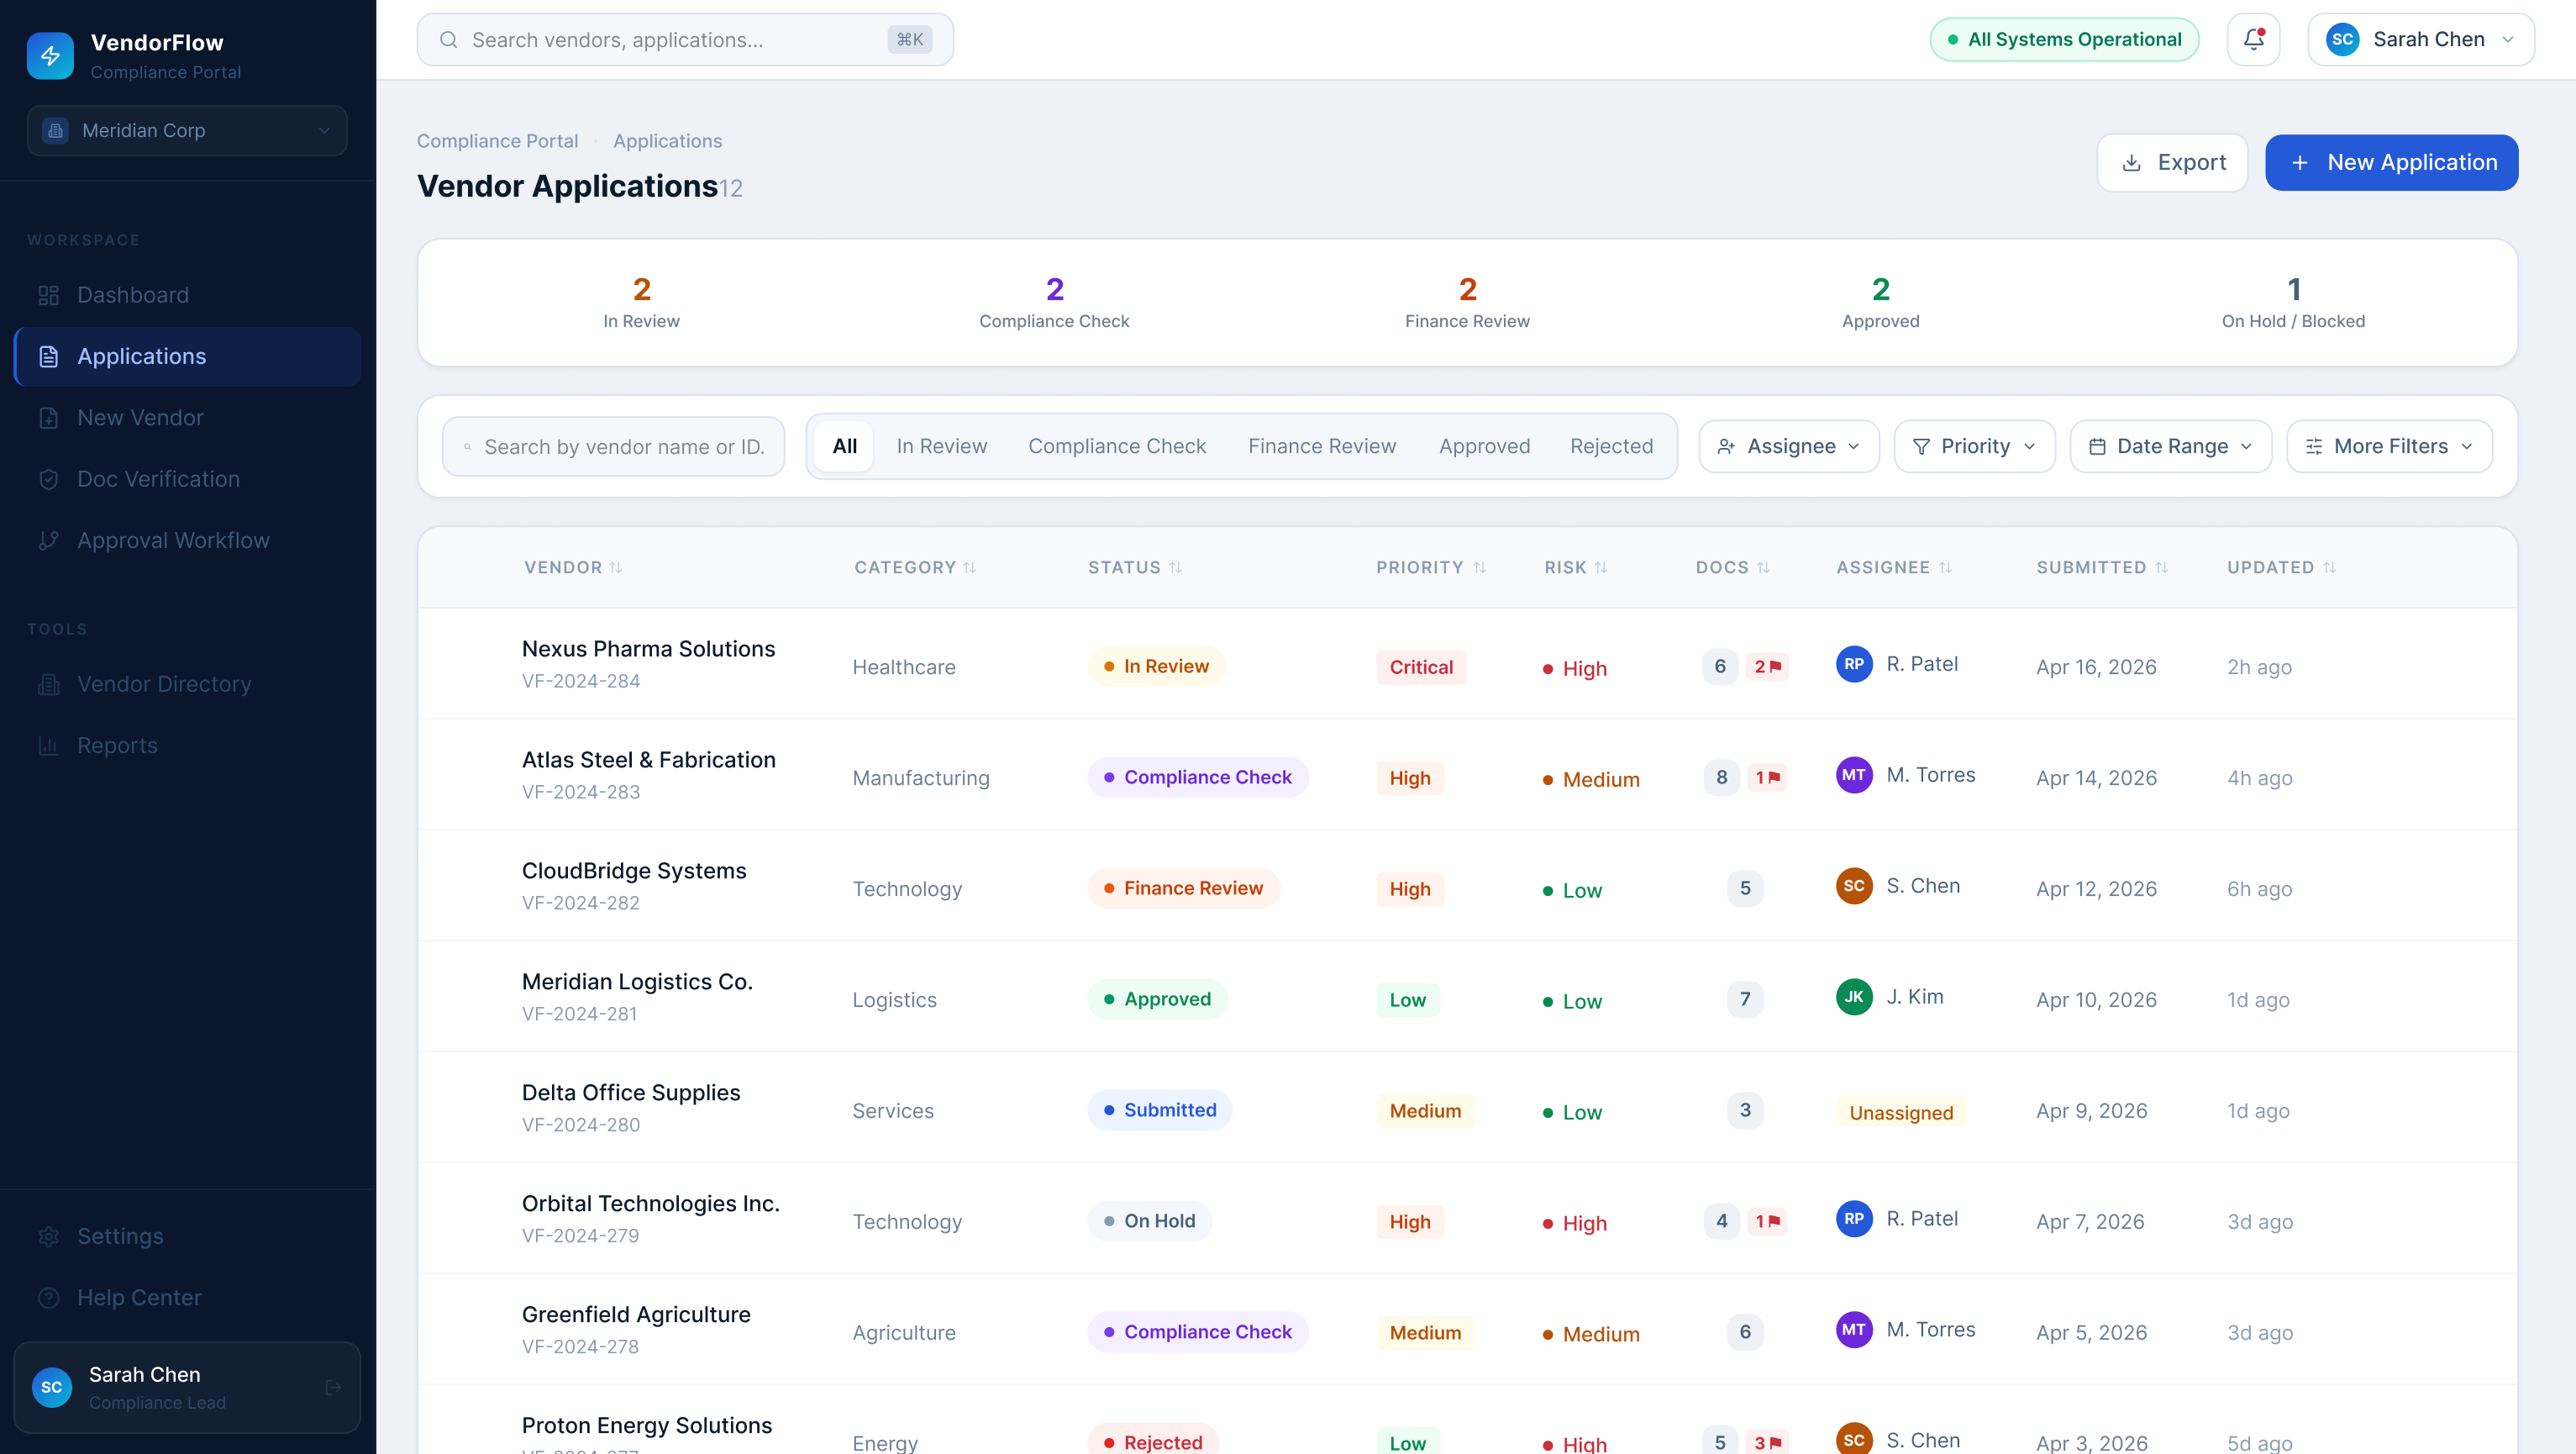The image size is (2576, 1454).
Task: Follow the Compliance Portal breadcrumb link
Action: 497,141
